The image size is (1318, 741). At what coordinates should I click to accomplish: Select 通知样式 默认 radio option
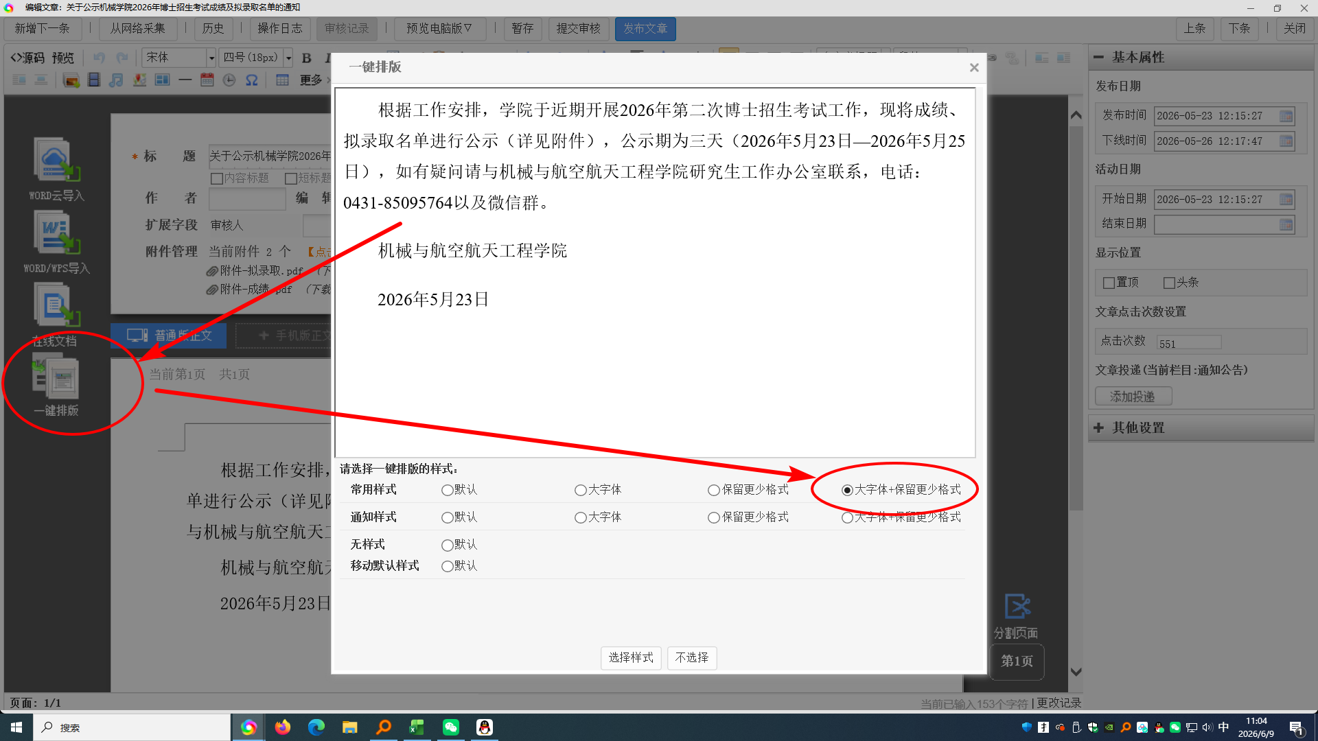[x=448, y=517]
